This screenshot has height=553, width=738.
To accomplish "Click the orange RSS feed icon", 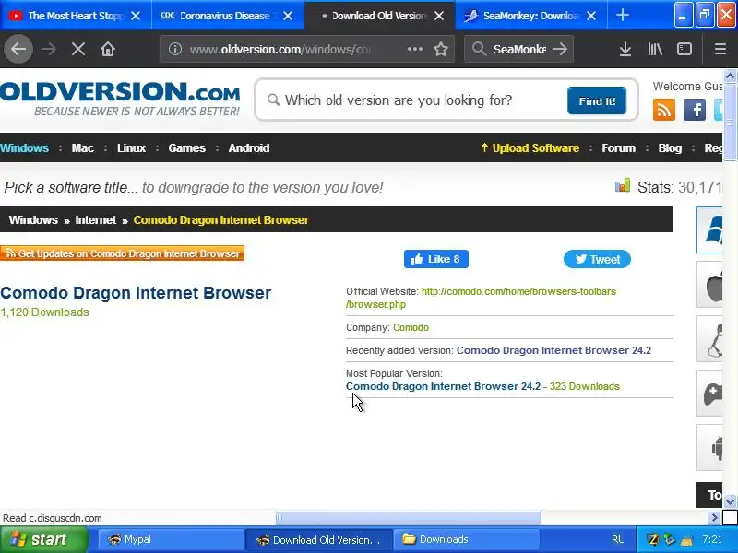I will 663,110.
